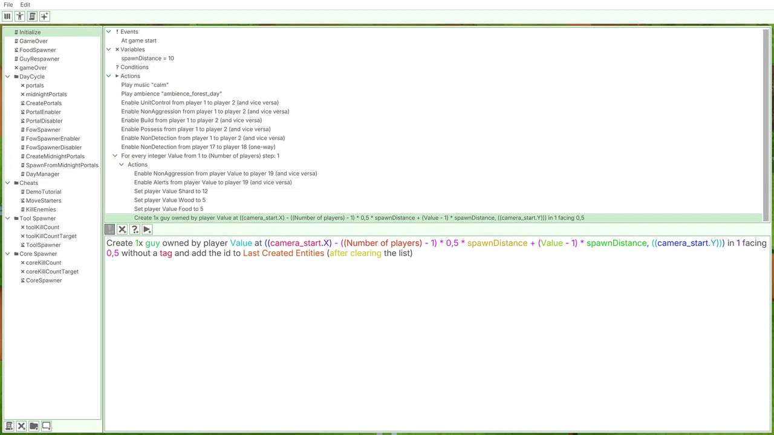The image size is (774, 435).
Task: Click the add comment rectangle-plus icon
Action: click(x=46, y=426)
